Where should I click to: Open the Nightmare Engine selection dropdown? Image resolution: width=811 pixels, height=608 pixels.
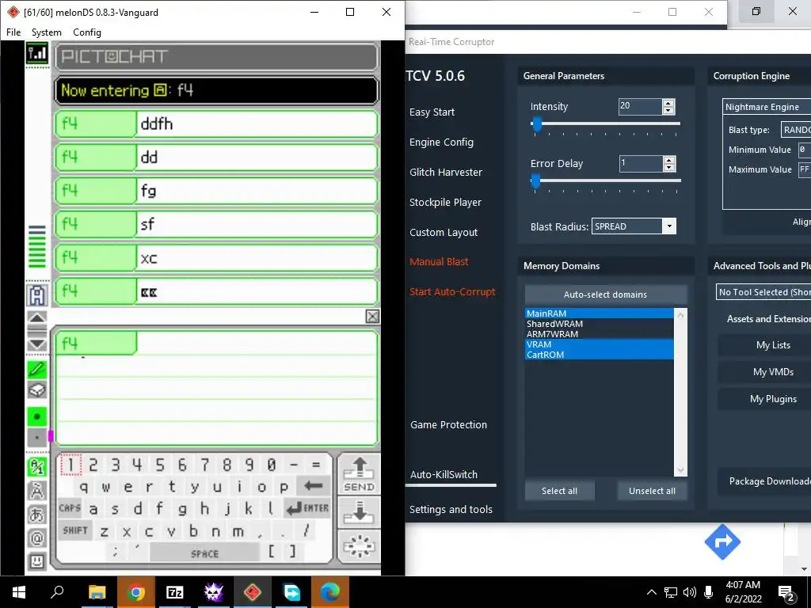[x=767, y=107]
